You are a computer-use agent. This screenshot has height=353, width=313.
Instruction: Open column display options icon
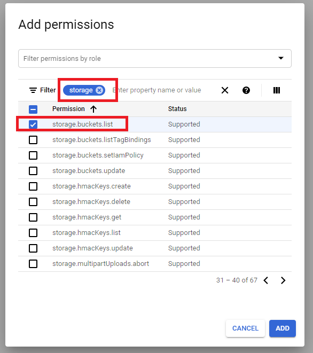pyautogui.click(x=277, y=90)
